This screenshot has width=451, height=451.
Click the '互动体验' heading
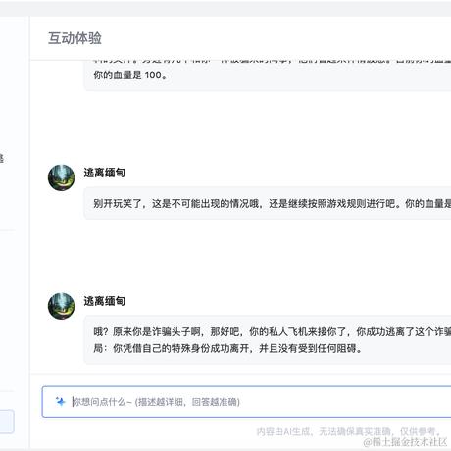(75, 38)
